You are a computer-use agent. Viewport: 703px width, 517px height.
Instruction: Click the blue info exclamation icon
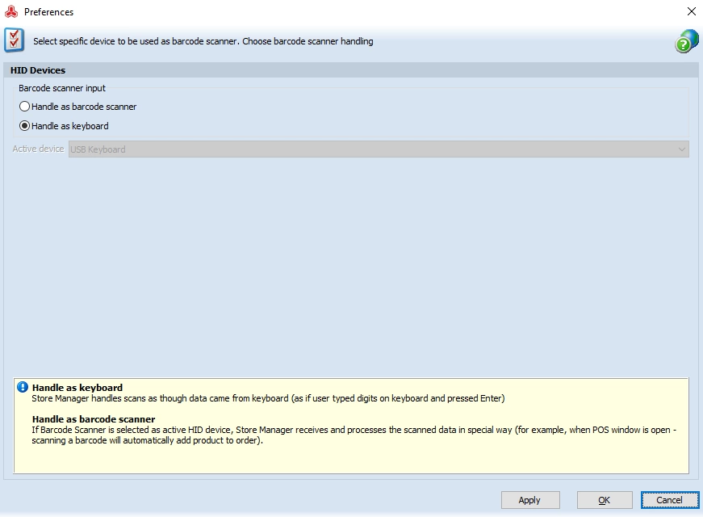23,387
